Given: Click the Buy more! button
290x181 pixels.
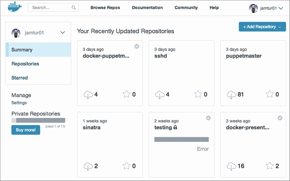Looking at the screenshot, I should pos(26,130).
